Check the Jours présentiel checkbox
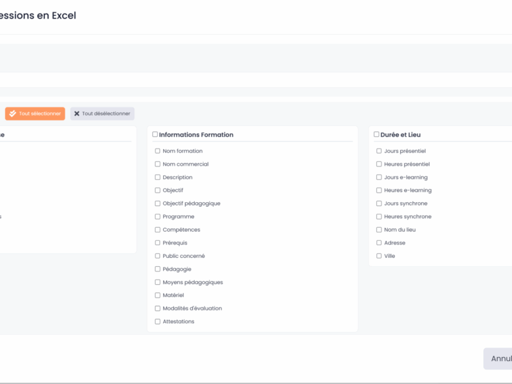 click(379, 151)
